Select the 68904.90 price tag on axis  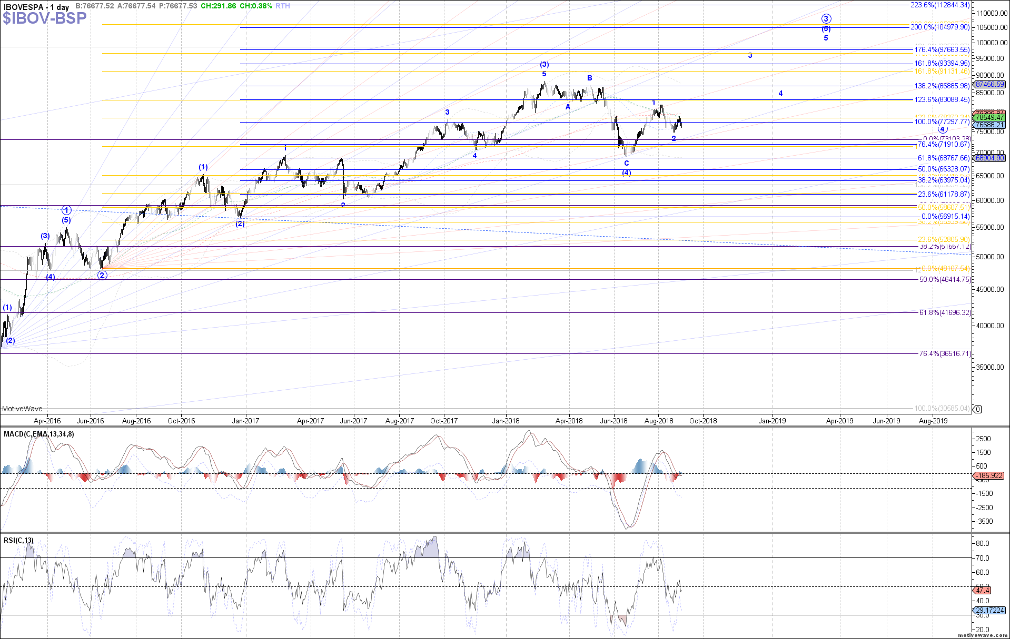coord(989,158)
